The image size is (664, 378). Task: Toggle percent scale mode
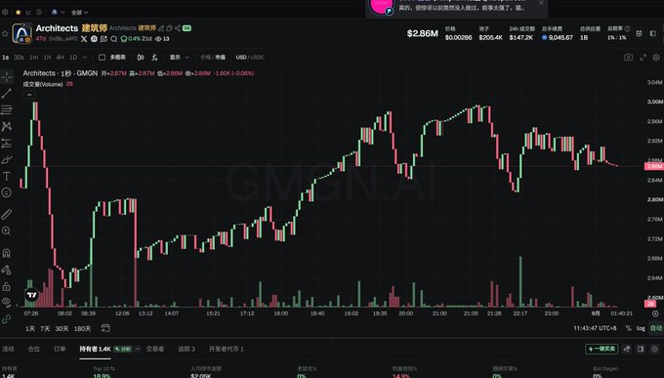point(628,328)
